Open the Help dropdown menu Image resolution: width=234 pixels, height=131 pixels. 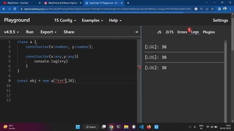(115, 20)
